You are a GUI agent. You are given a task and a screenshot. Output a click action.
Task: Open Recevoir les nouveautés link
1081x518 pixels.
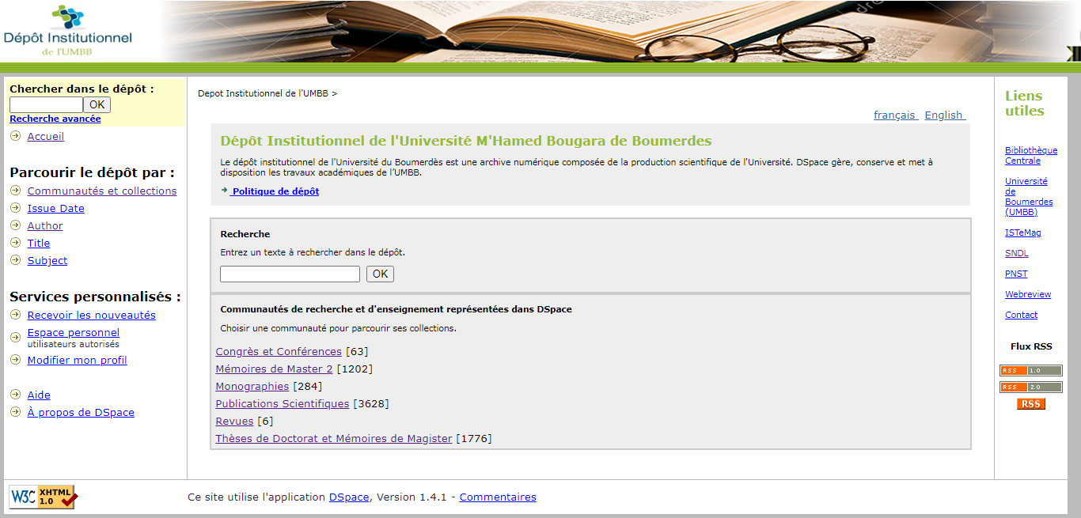[x=92, y=315]
